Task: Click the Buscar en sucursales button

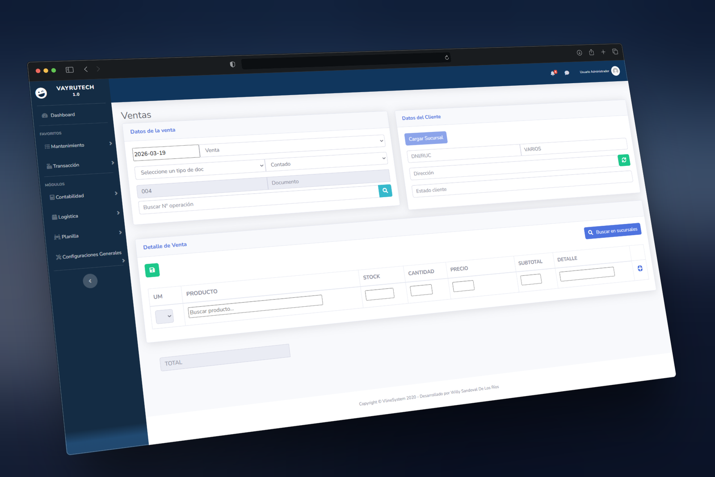Action: pos(612,231)
